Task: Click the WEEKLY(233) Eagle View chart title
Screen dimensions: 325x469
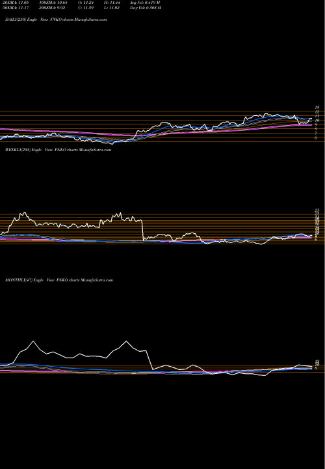Action: pyautogui.click(x=58, y=150)
